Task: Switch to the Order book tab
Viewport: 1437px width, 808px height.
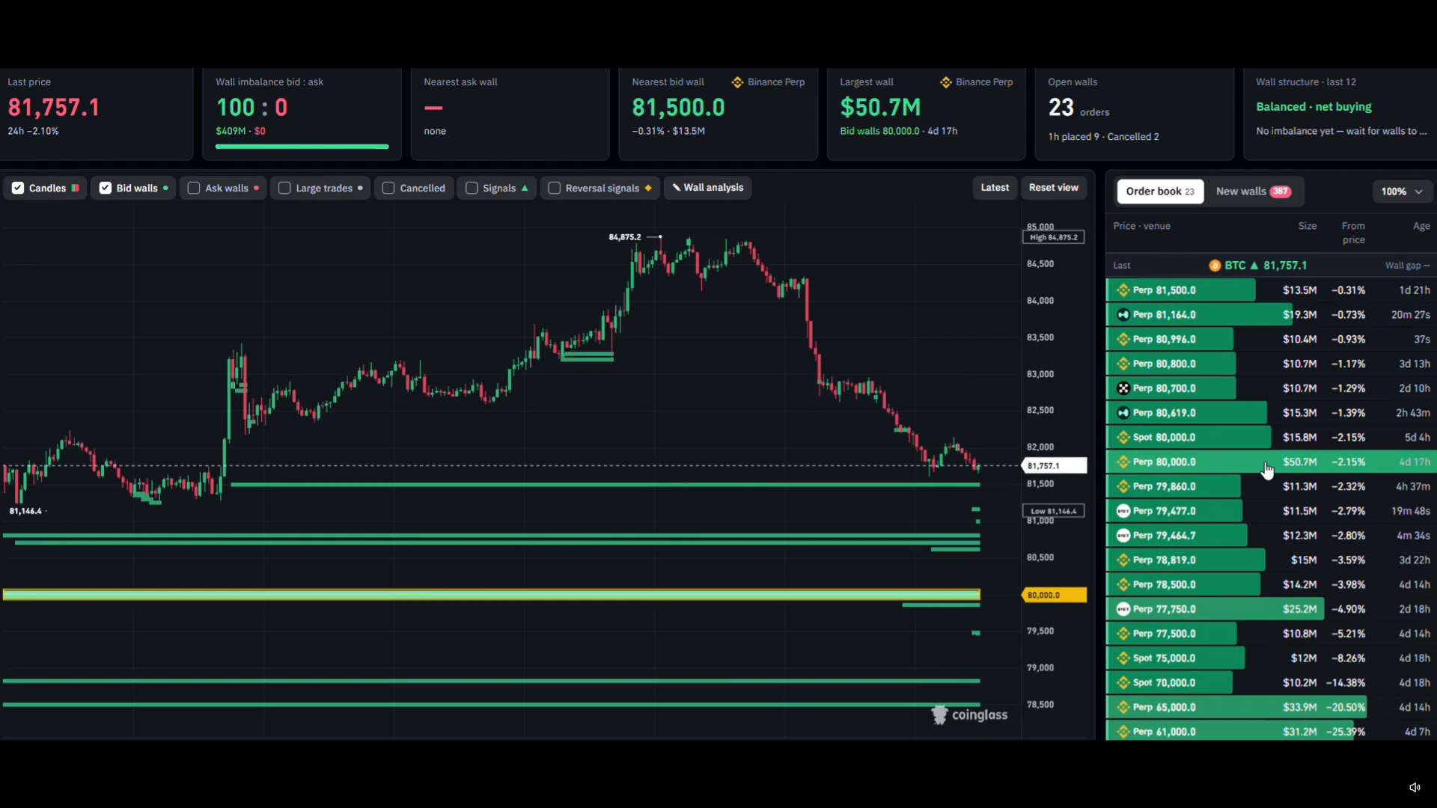Action: (1160, 192)
